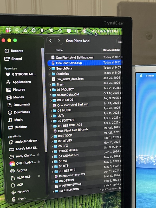Go forward with the Finder forward arrow
Viewport: 156px width, 208px height.
point(59,41)
